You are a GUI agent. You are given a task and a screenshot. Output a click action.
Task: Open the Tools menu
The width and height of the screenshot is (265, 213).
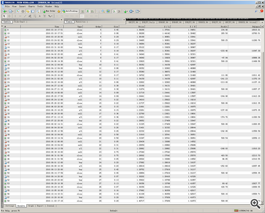[40, 6]
